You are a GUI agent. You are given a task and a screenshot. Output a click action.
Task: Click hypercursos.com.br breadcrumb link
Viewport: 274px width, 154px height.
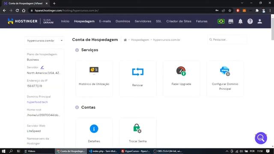click(167, 40)
